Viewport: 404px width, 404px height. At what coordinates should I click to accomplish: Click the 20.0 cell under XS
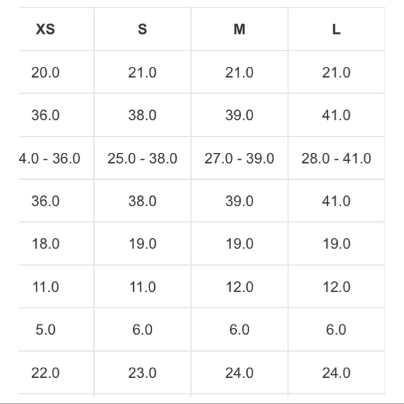[45, 72]
